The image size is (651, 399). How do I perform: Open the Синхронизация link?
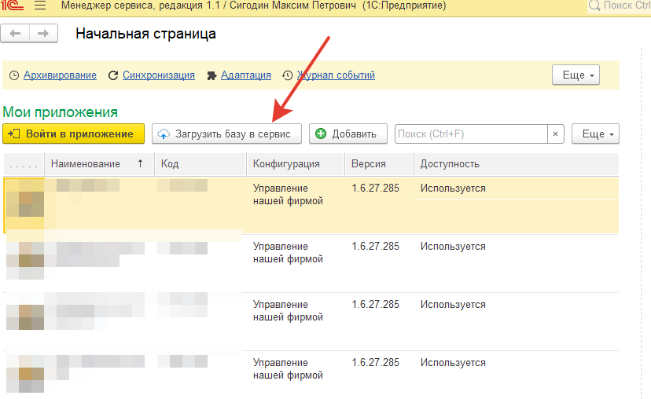point(159,75)
